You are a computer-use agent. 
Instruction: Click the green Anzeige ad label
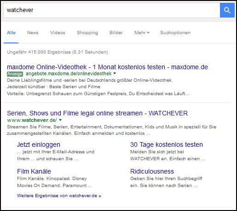(15, 74)
